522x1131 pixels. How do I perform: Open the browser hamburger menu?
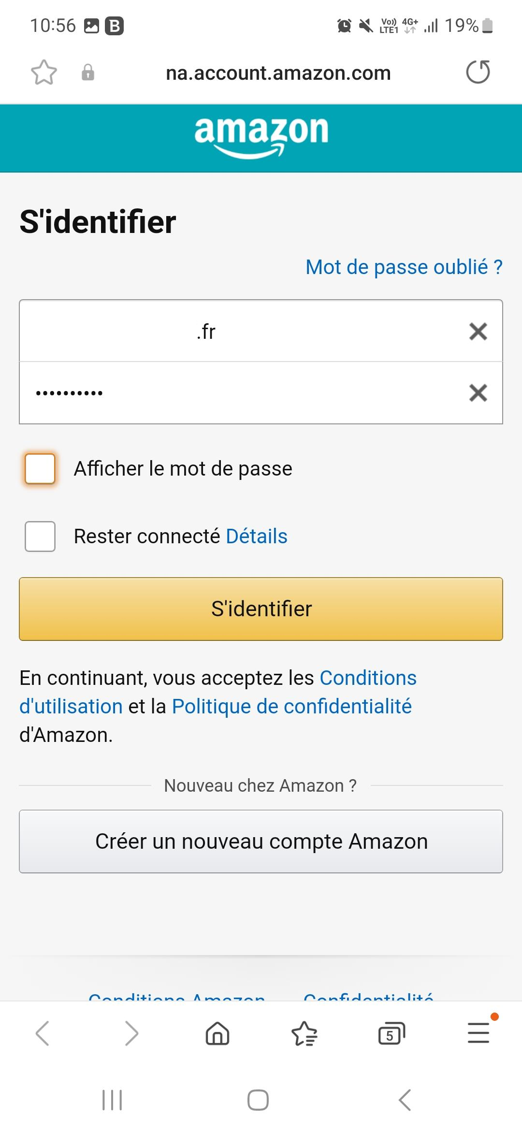478,1033
